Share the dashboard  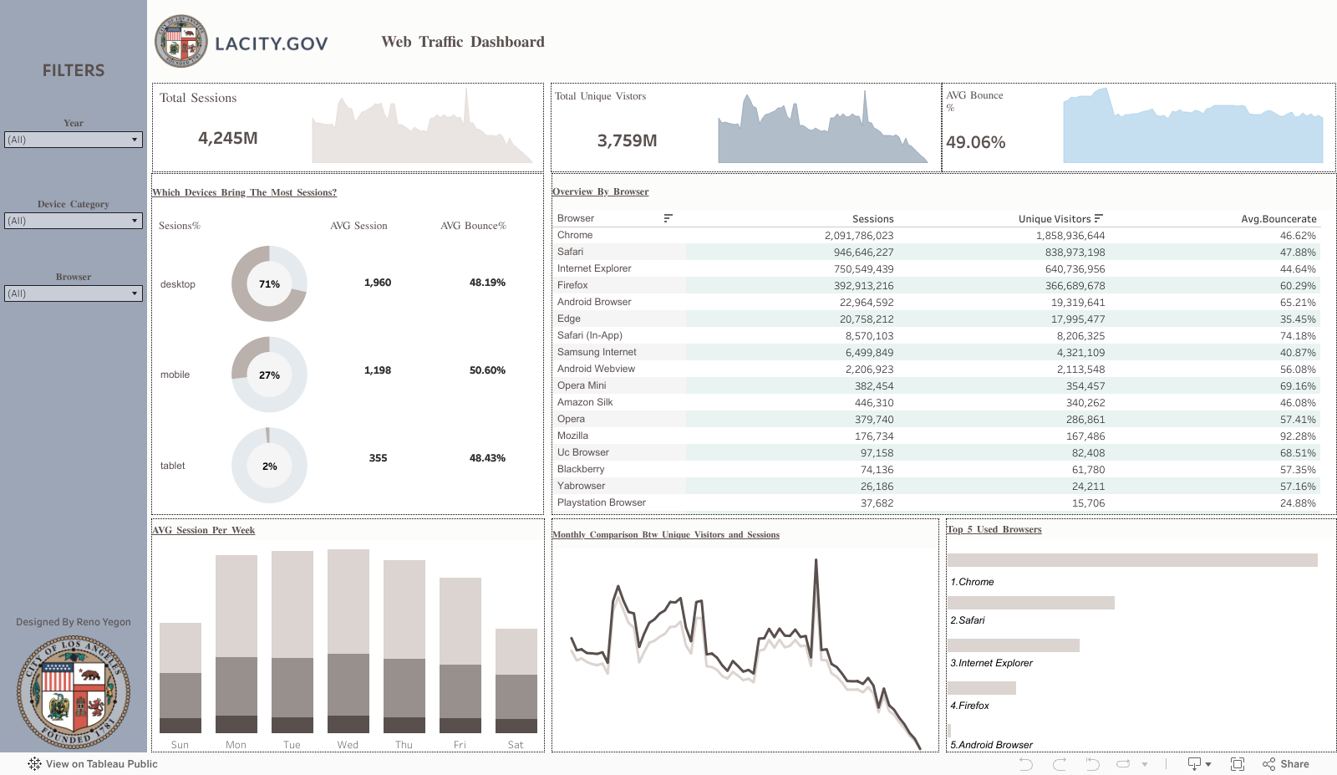(1286, 764)
